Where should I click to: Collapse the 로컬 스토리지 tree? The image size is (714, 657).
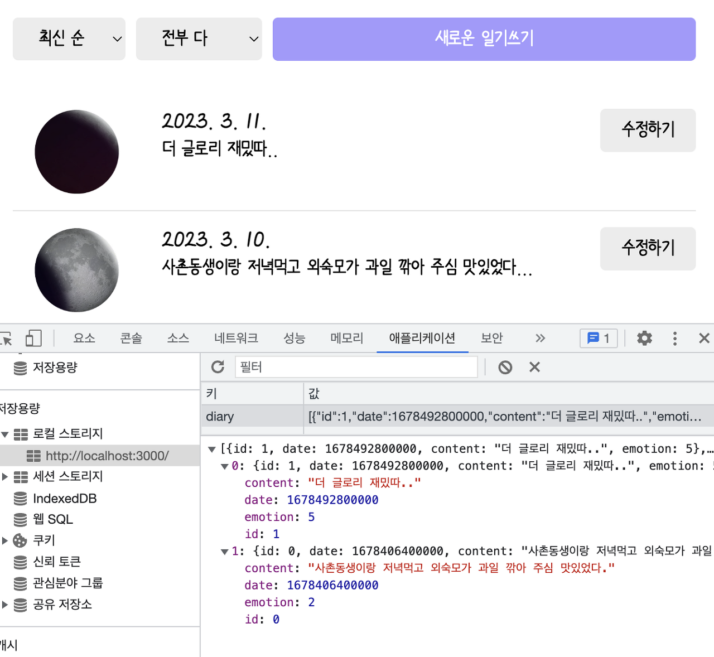click(x=5, y=434)
